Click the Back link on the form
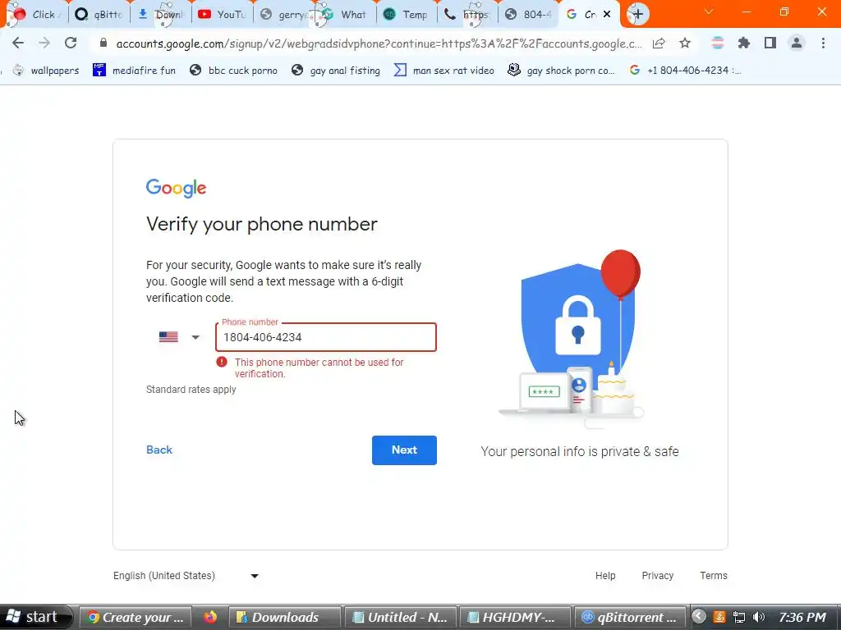Image resolution: width=841 pixels, height=630 pixels. 159,450
